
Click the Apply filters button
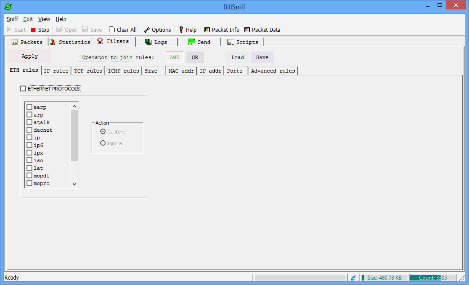30,56
